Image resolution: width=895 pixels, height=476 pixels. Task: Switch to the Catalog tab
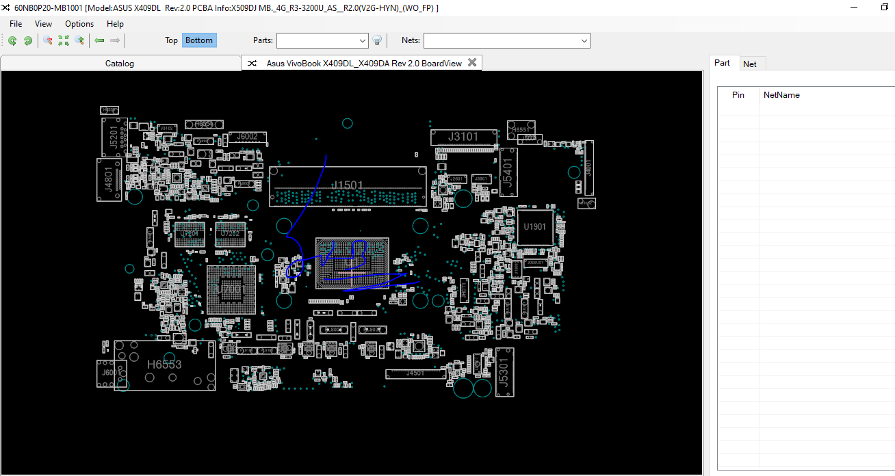point(120,64)
